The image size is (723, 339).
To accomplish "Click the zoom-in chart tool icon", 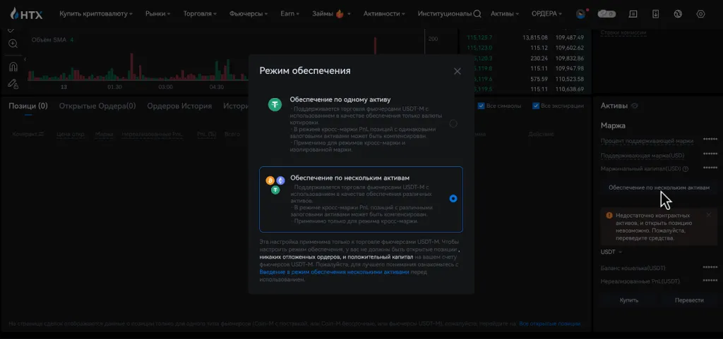I will click(13, 44).
